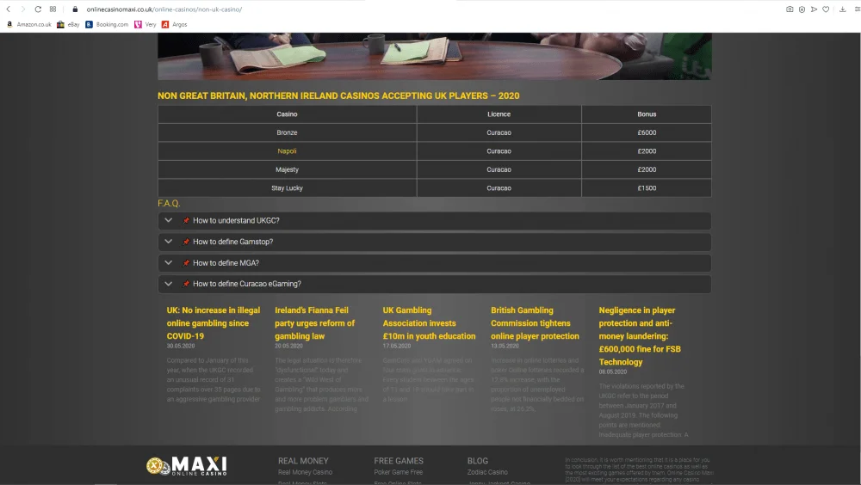This screenshot has height=485, width=861.
Task: Open BLOG footer heading
Action: click(x=478, y=461)
